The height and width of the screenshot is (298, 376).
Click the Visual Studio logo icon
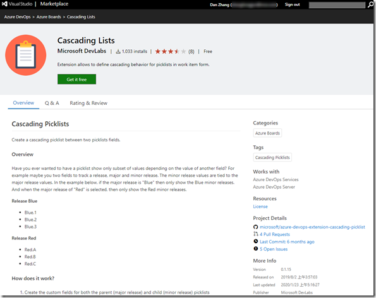point(4,4)
